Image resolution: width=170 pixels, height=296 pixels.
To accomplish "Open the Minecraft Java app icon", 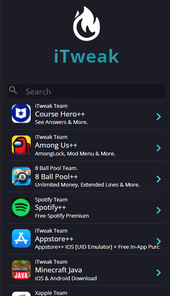I will pyautogui.click(x=21, y=269).
